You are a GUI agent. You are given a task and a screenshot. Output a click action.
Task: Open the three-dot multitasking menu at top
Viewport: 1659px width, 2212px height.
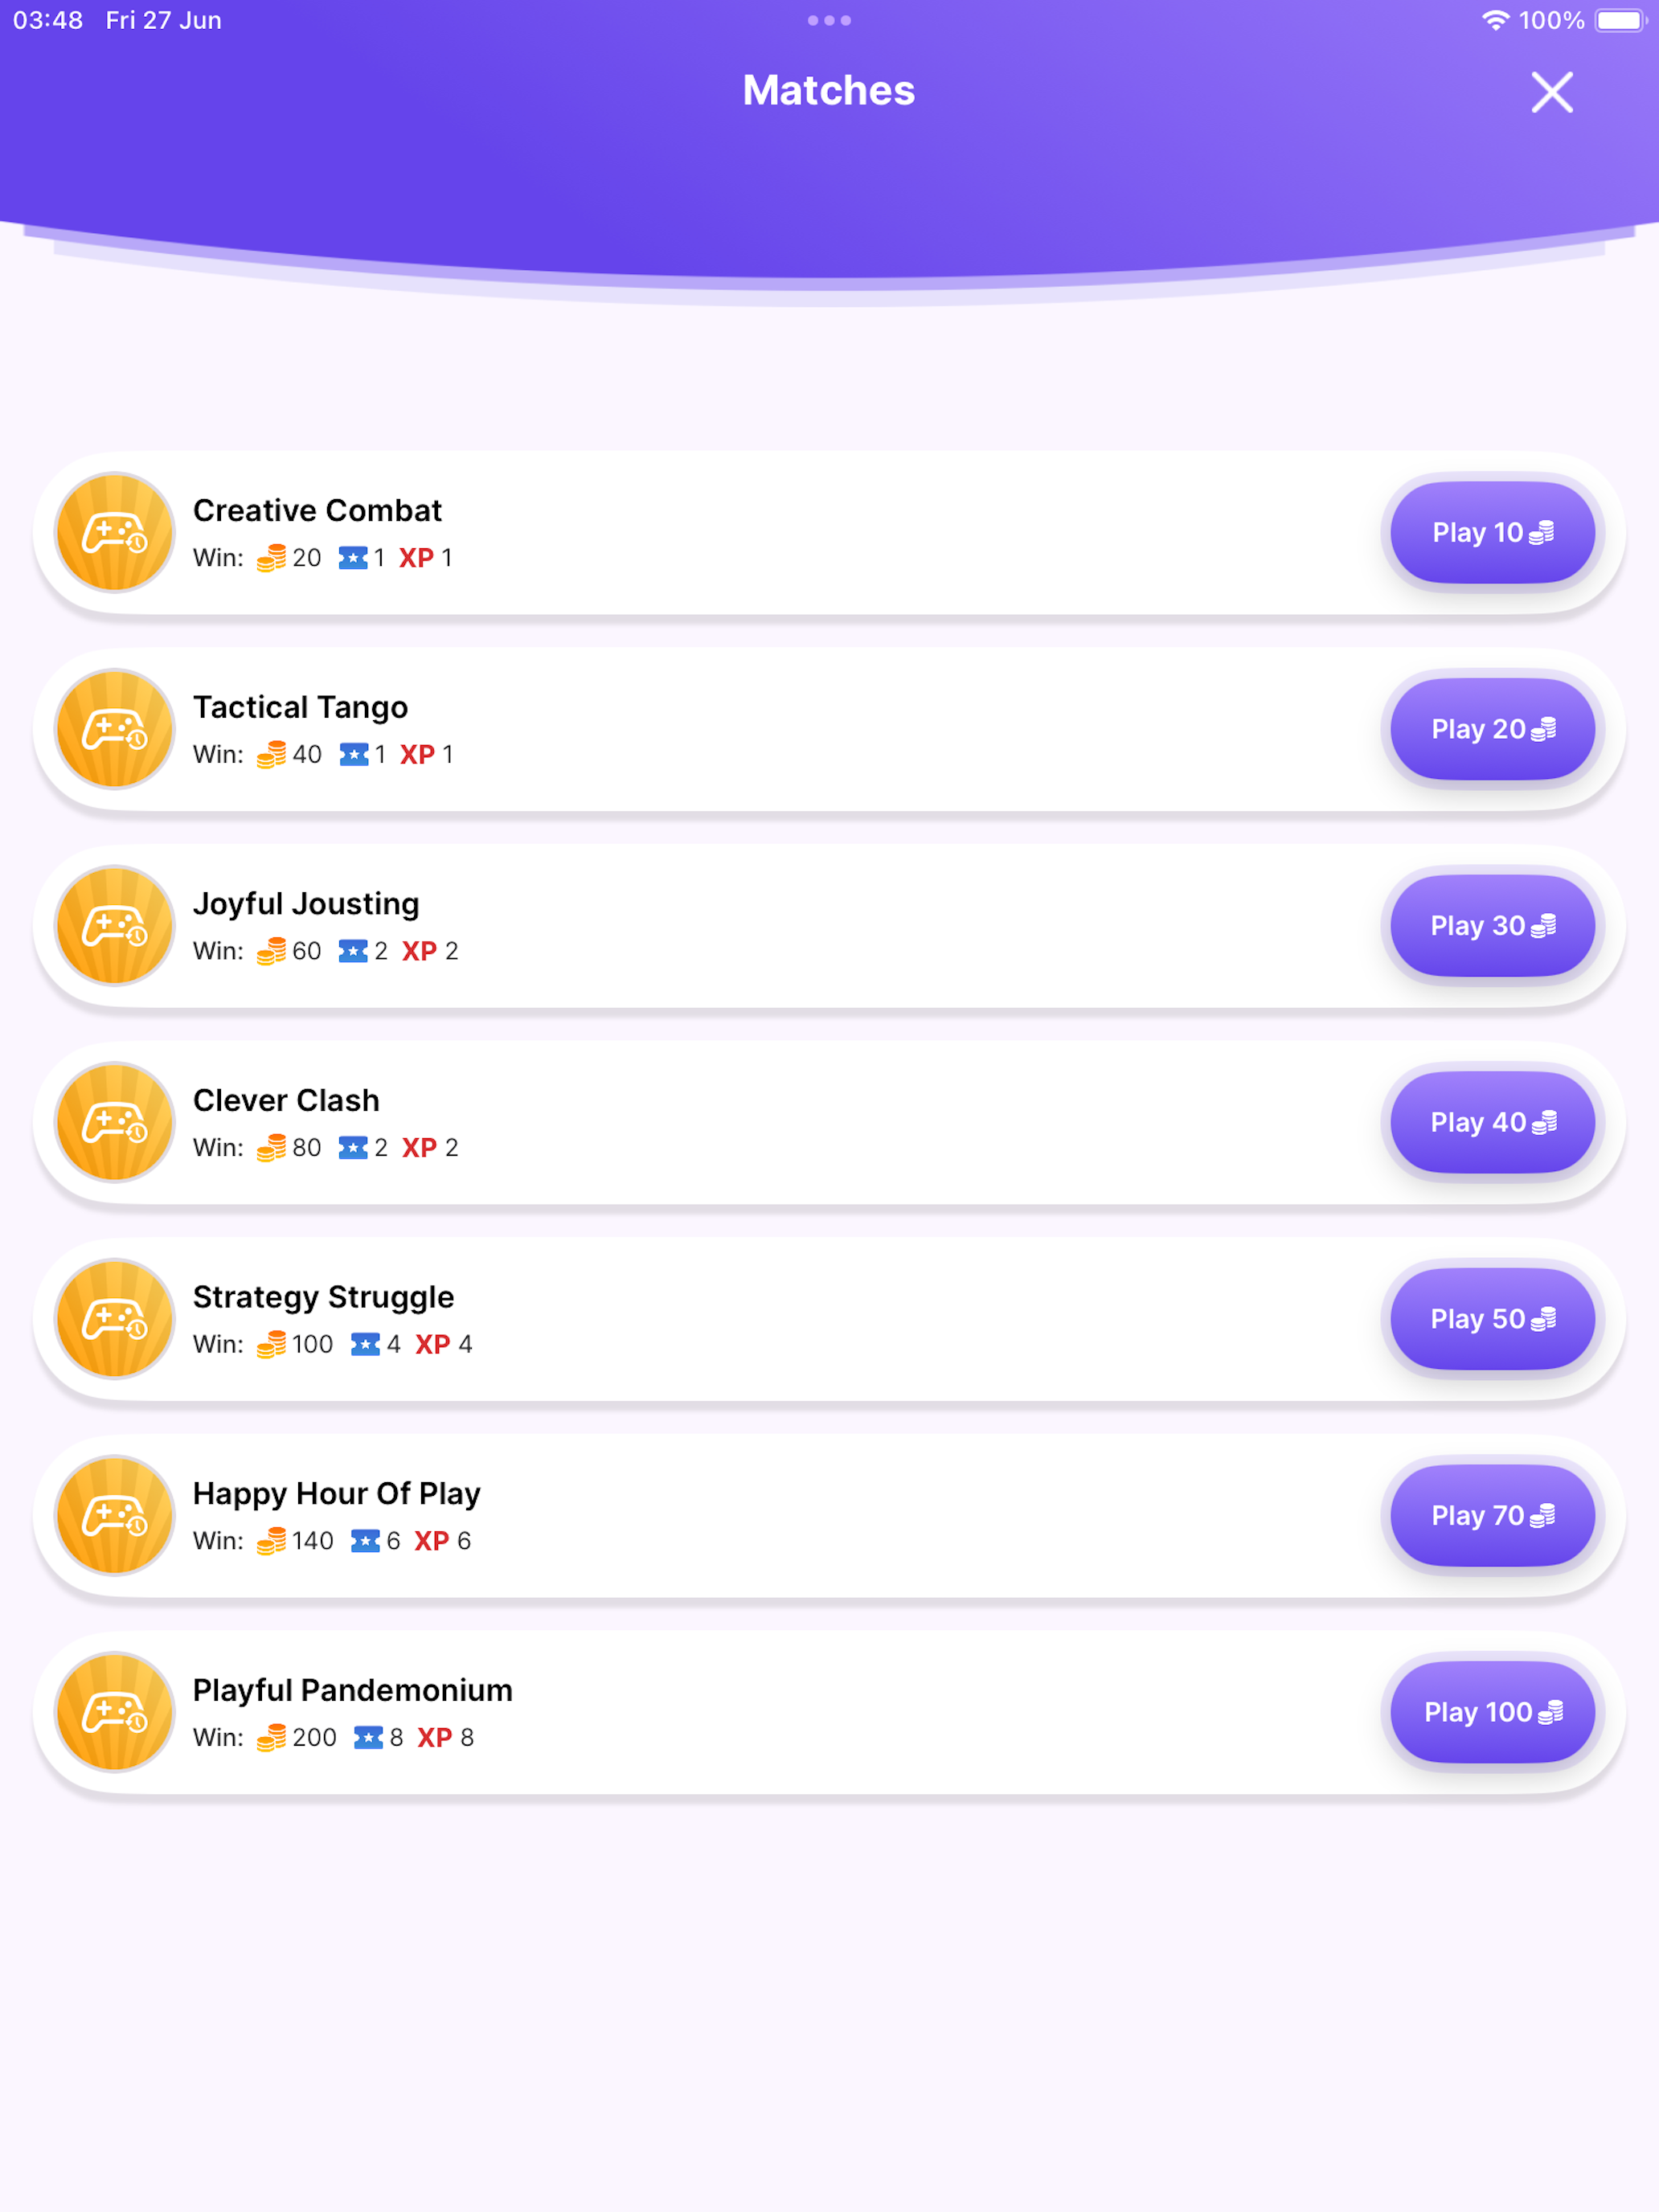(x=829, y=20)
